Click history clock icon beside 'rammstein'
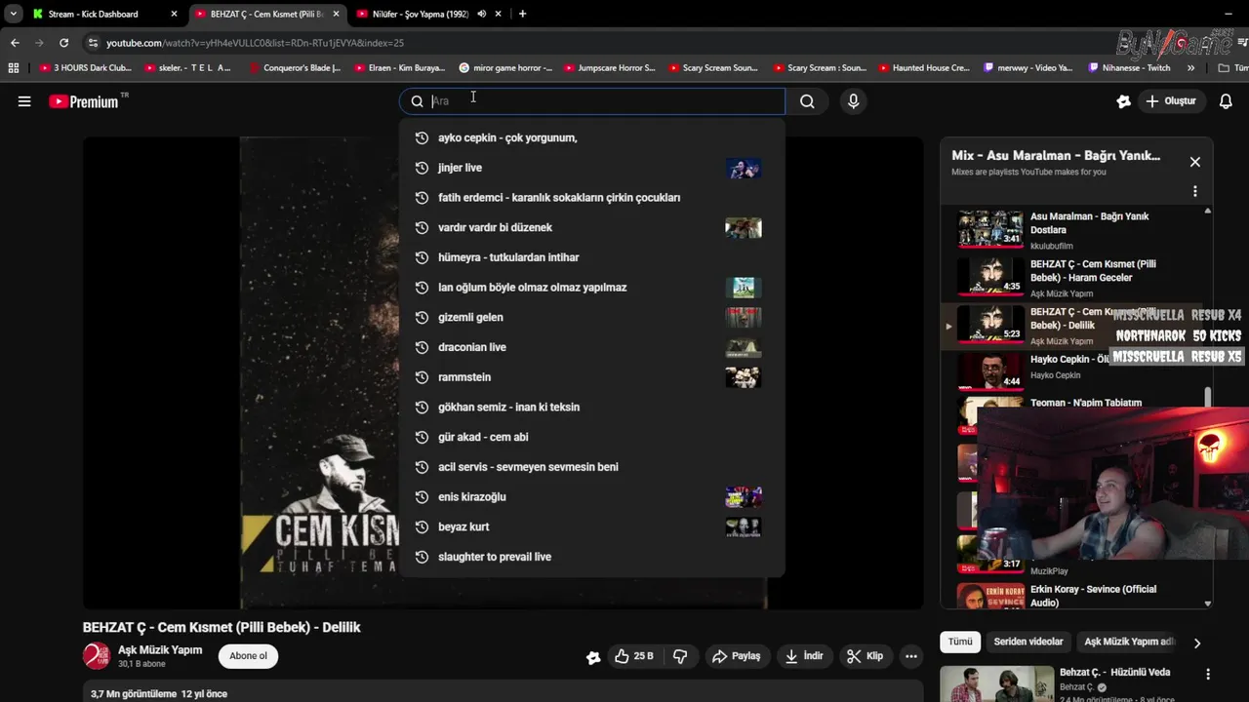This screenshot has height=702, width=1249. point(422,377)
